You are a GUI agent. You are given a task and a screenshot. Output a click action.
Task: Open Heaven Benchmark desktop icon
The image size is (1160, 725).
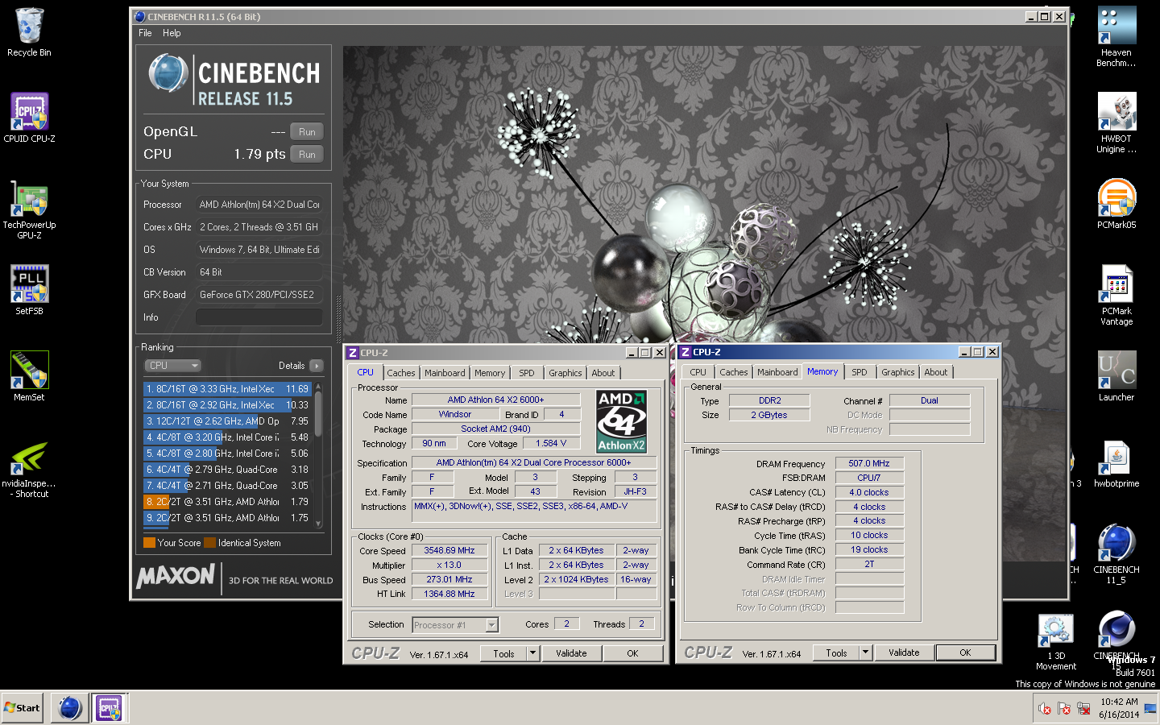tap(1116, 36)
